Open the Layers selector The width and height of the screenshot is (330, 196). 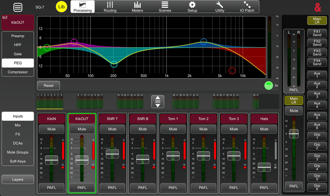click(x=18, y=180)
